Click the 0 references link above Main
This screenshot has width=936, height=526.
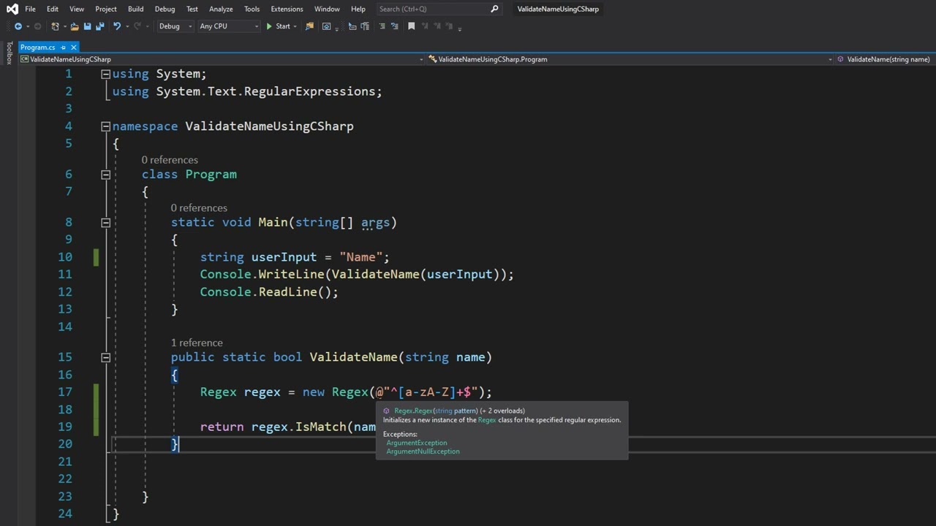pos(199,208)
